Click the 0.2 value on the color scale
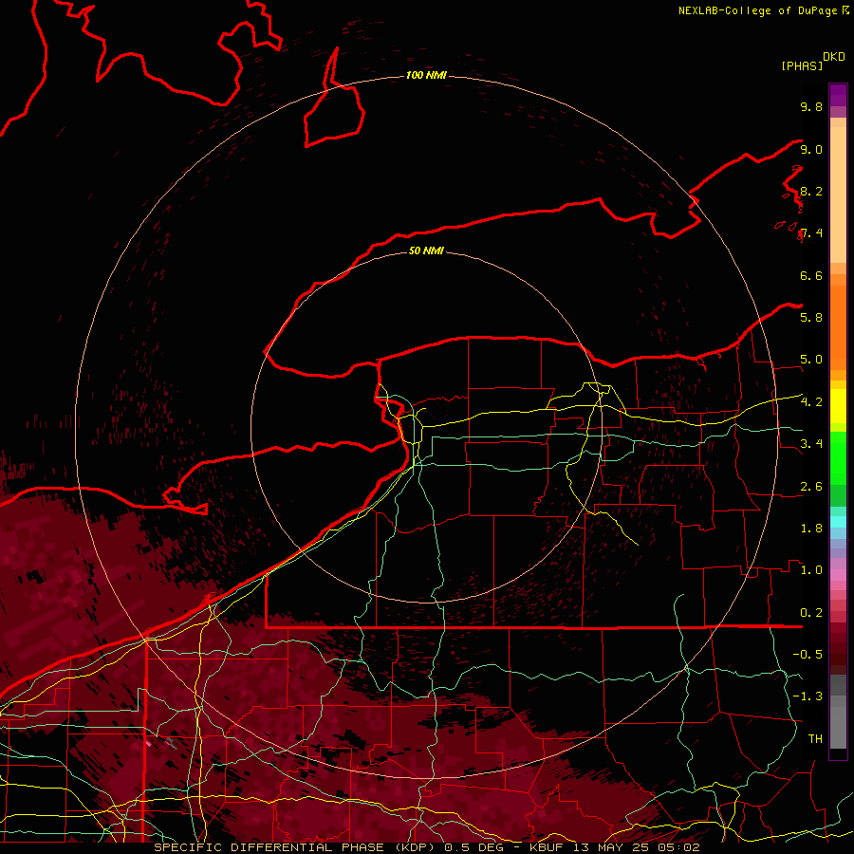This screenshot has height=854, width=854. [811, 613]
